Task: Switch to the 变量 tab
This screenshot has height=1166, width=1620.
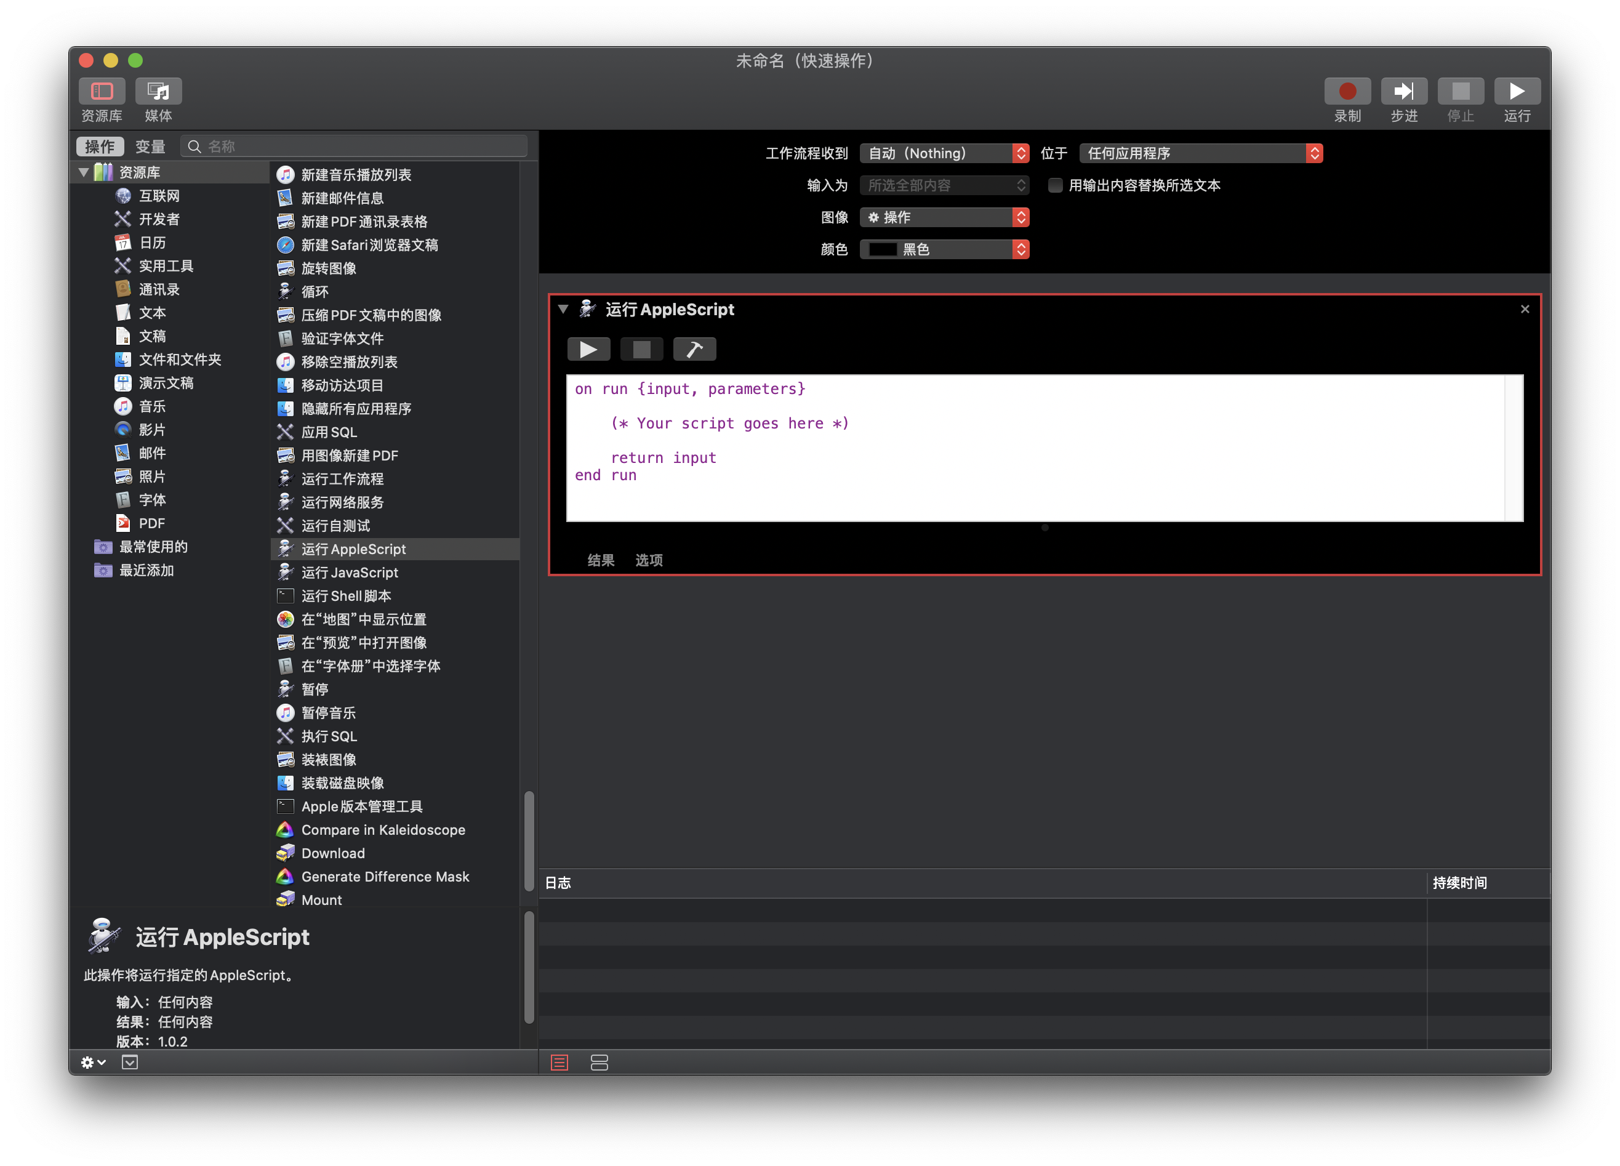Action: click(150, 147)
